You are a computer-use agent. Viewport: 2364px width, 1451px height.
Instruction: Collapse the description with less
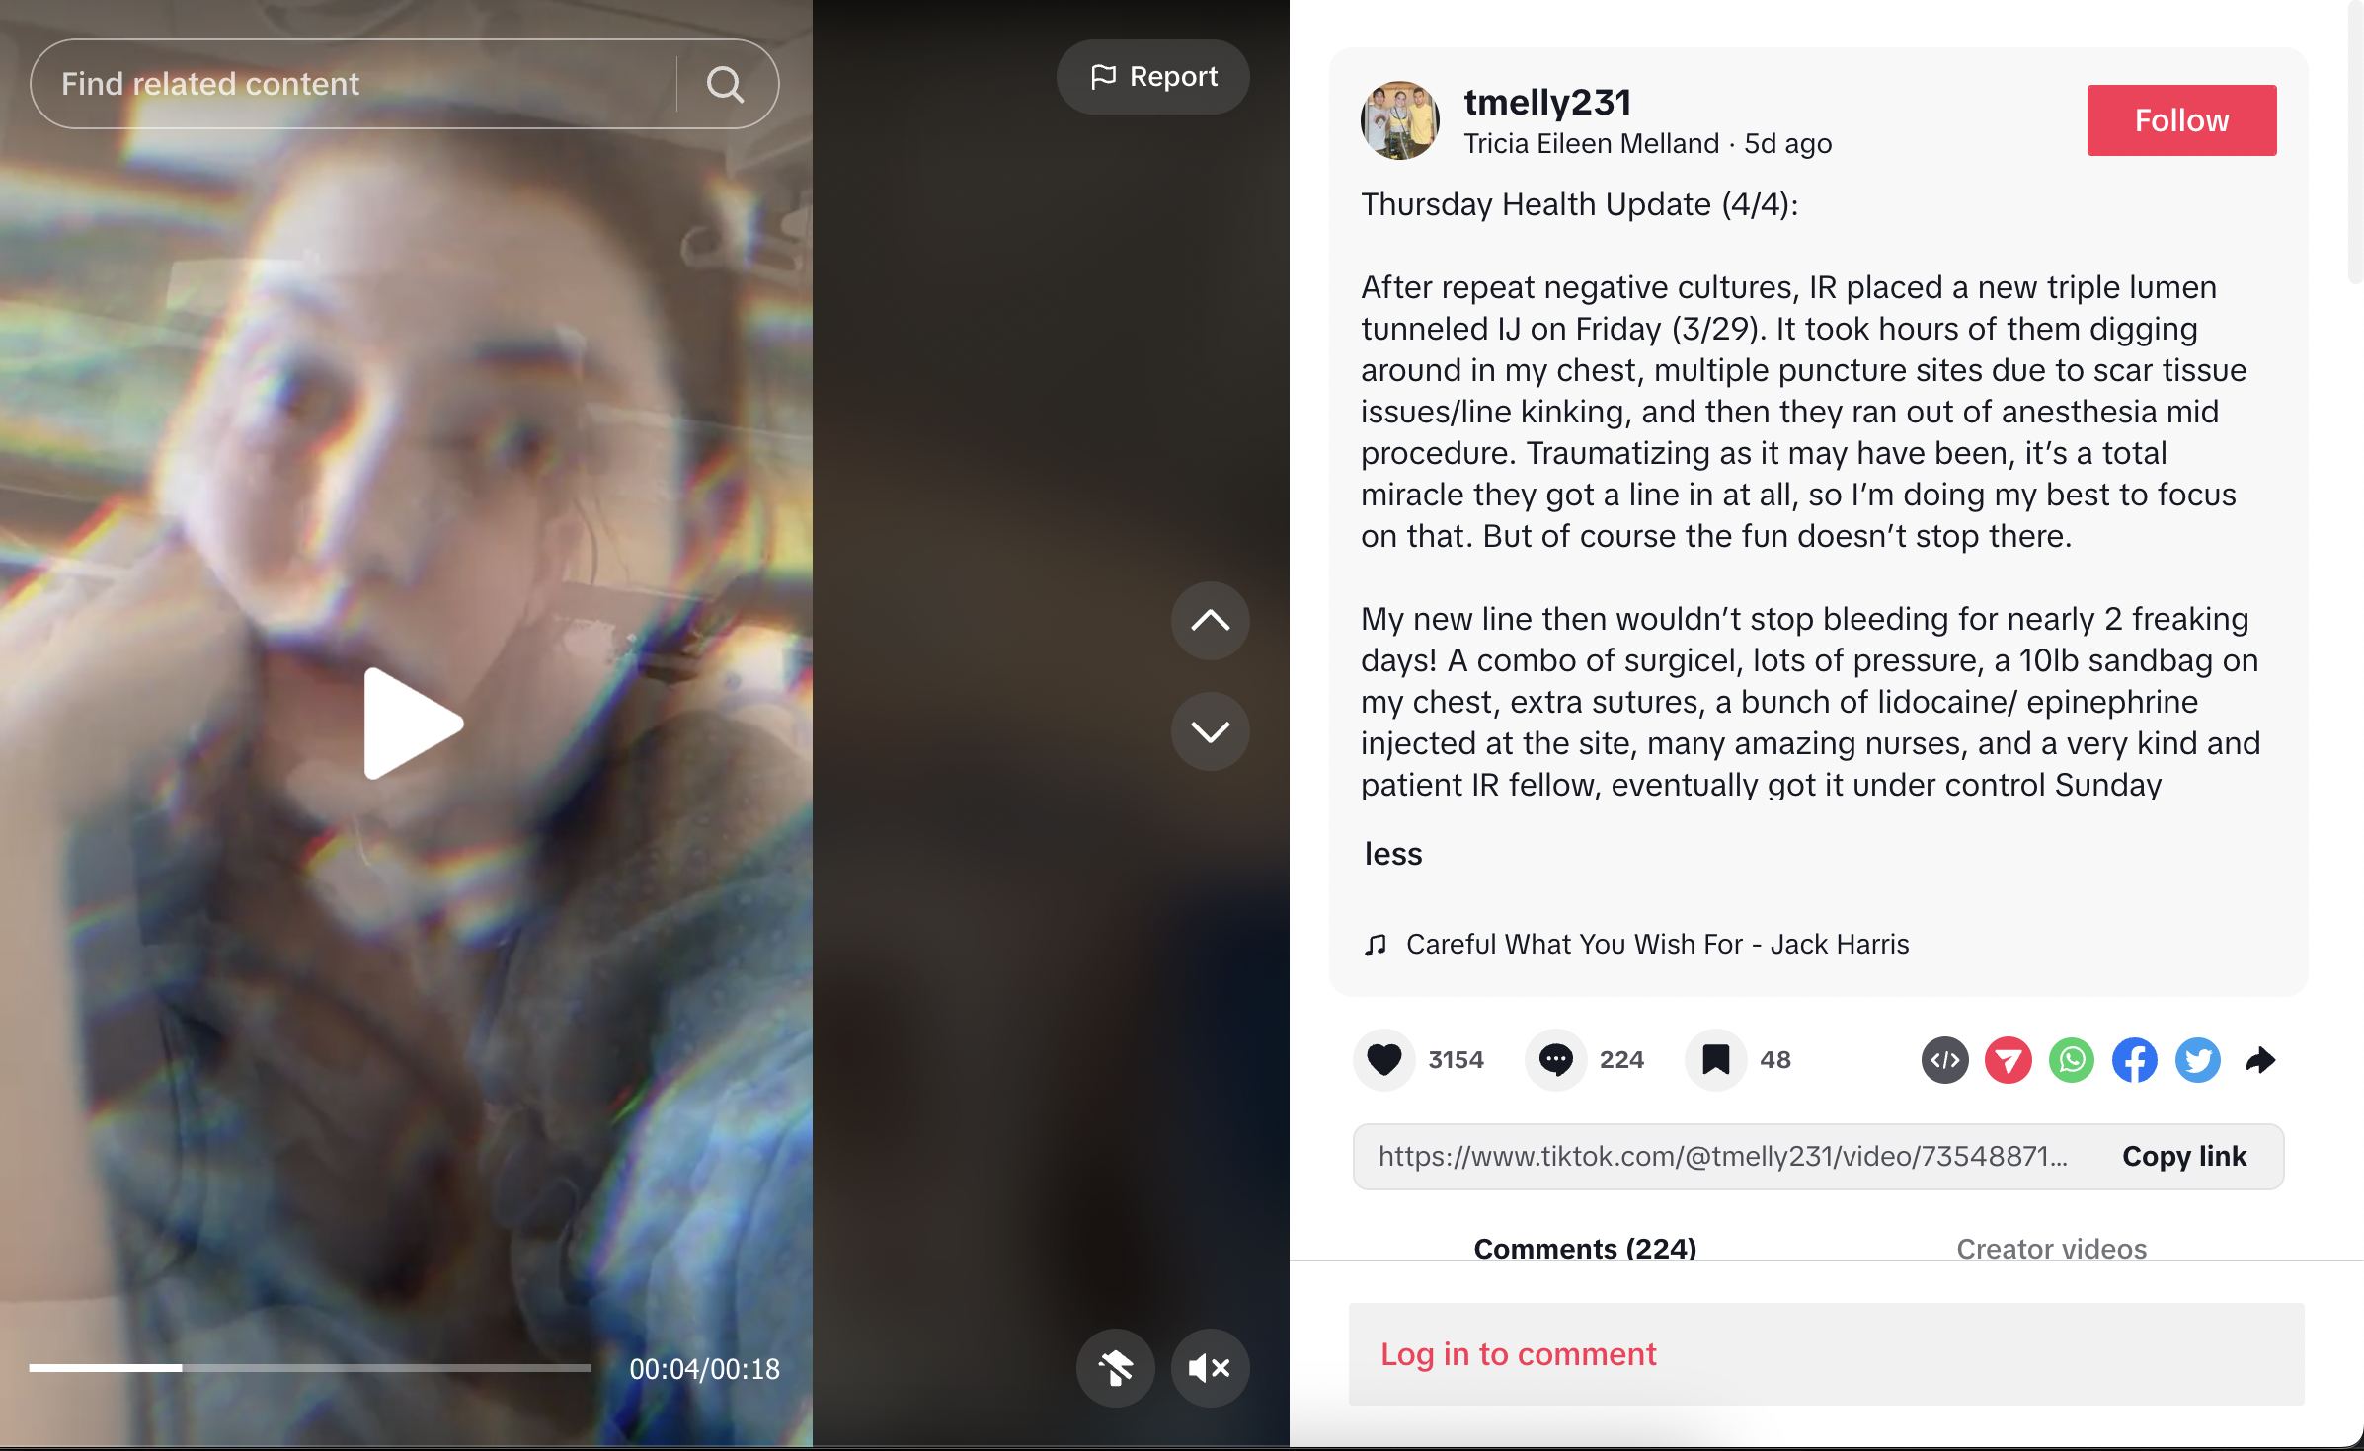(1393, 854)
